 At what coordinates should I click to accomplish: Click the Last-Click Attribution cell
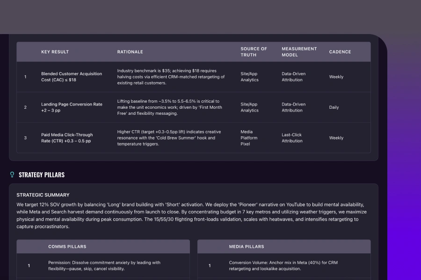pos(292,138)
